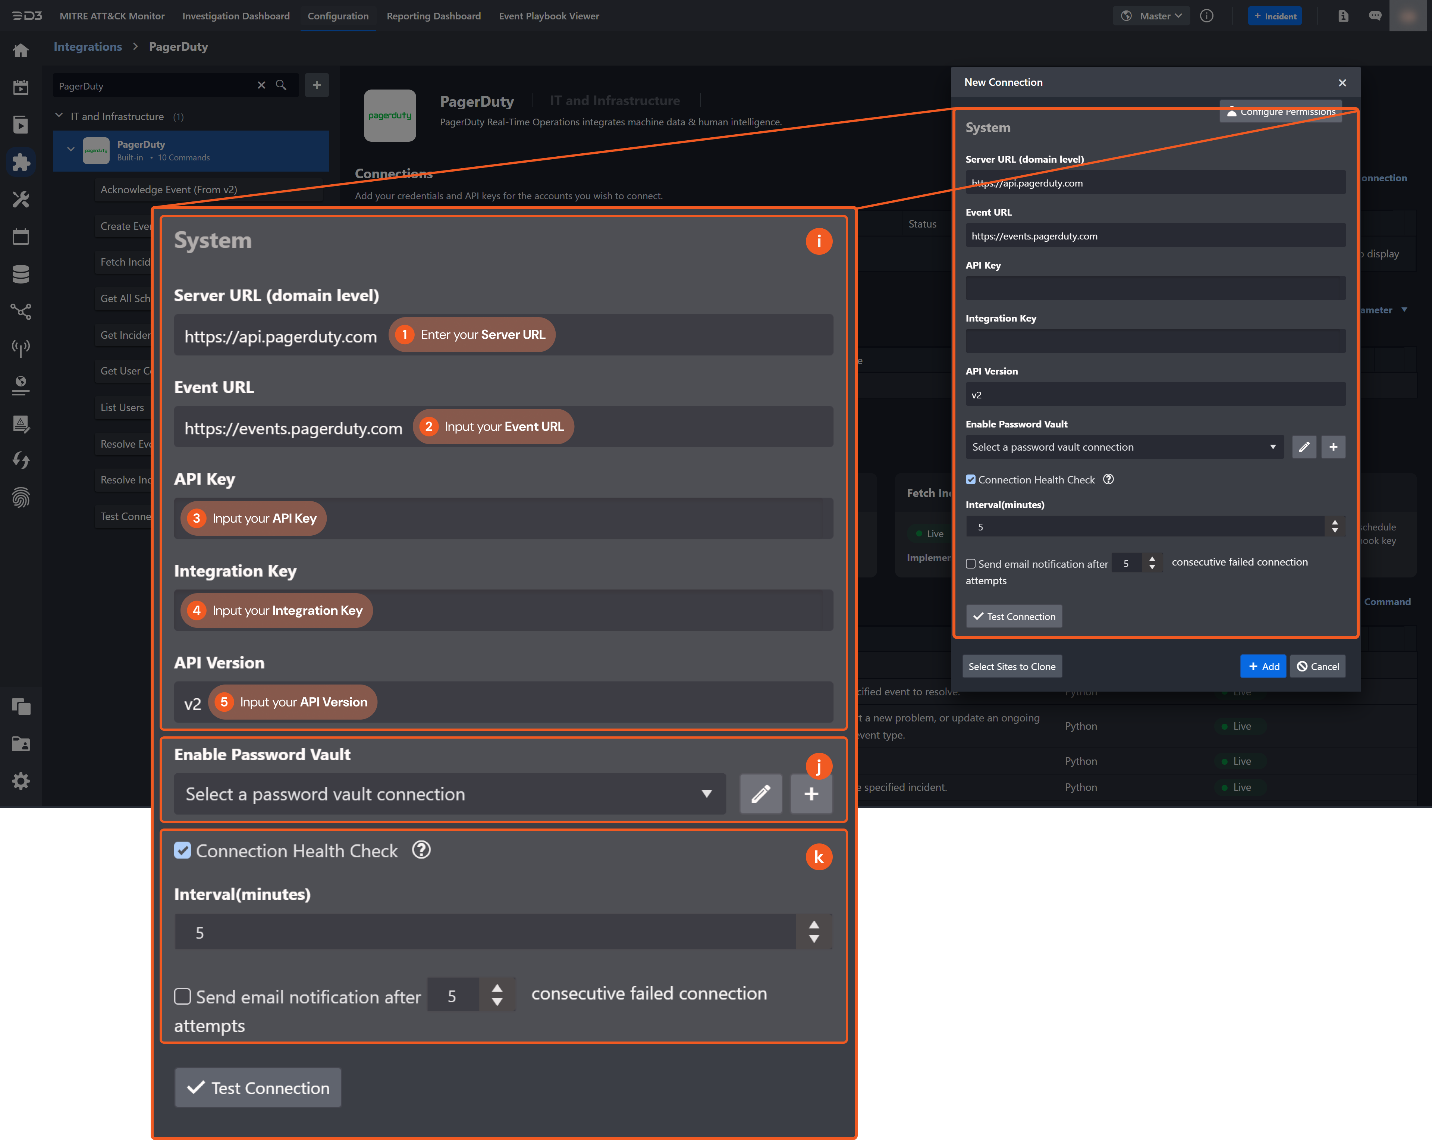Open the fingerprint sidebar icon
Image resolution: width=1432 pixels, height=1140 pixels.
21,498
